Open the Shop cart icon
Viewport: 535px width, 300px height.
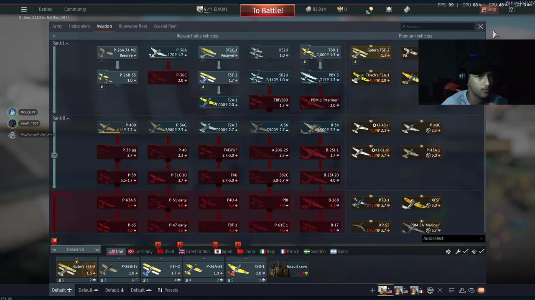pyautogui.click(x=488, y=9)
